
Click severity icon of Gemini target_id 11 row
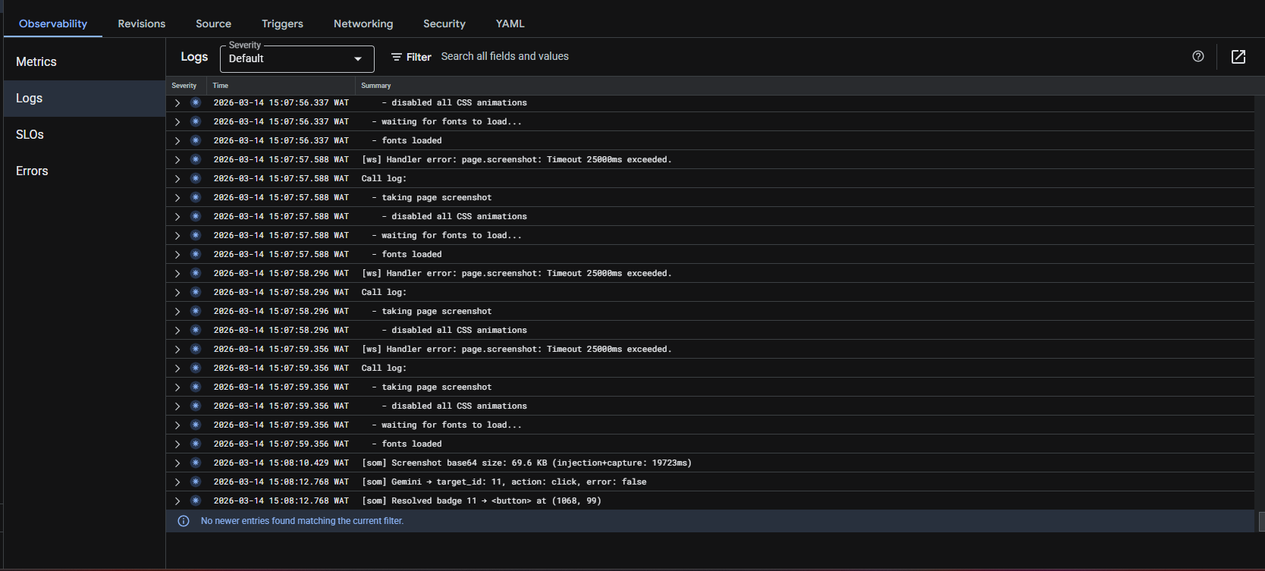point(196,482)
